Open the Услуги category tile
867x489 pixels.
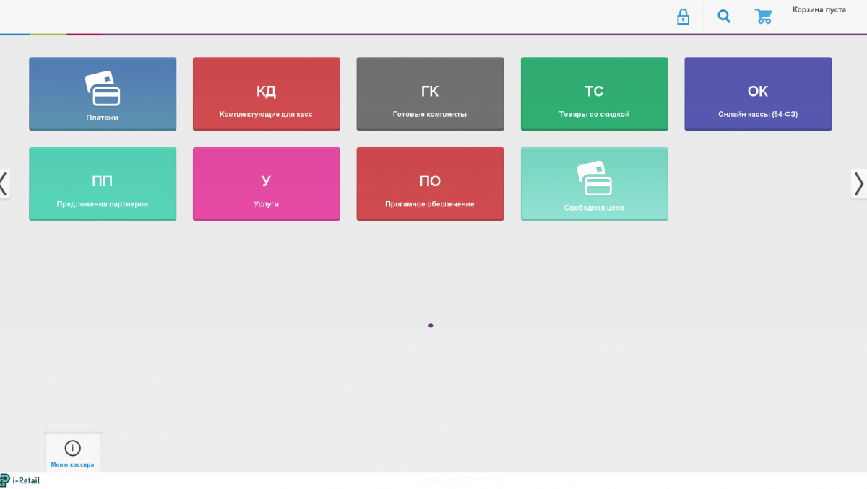[266, 184]
